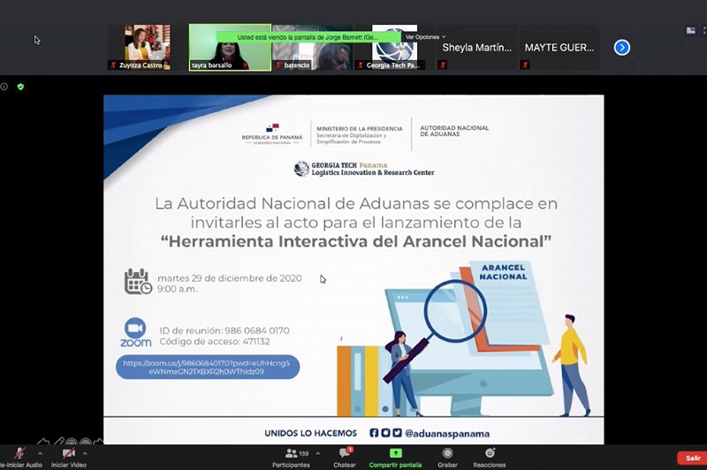
Task: Click the Zoom meeting URL link on slide
Action: pyautogui.click(x=208, y=368)
